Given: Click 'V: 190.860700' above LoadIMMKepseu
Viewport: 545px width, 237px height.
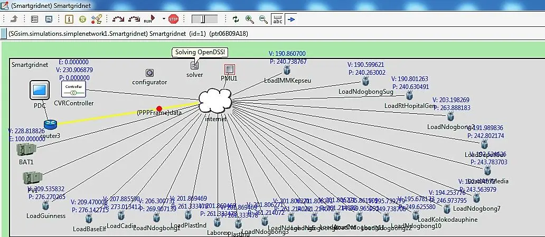Looking at the screenshot, I should coord(287,54).
